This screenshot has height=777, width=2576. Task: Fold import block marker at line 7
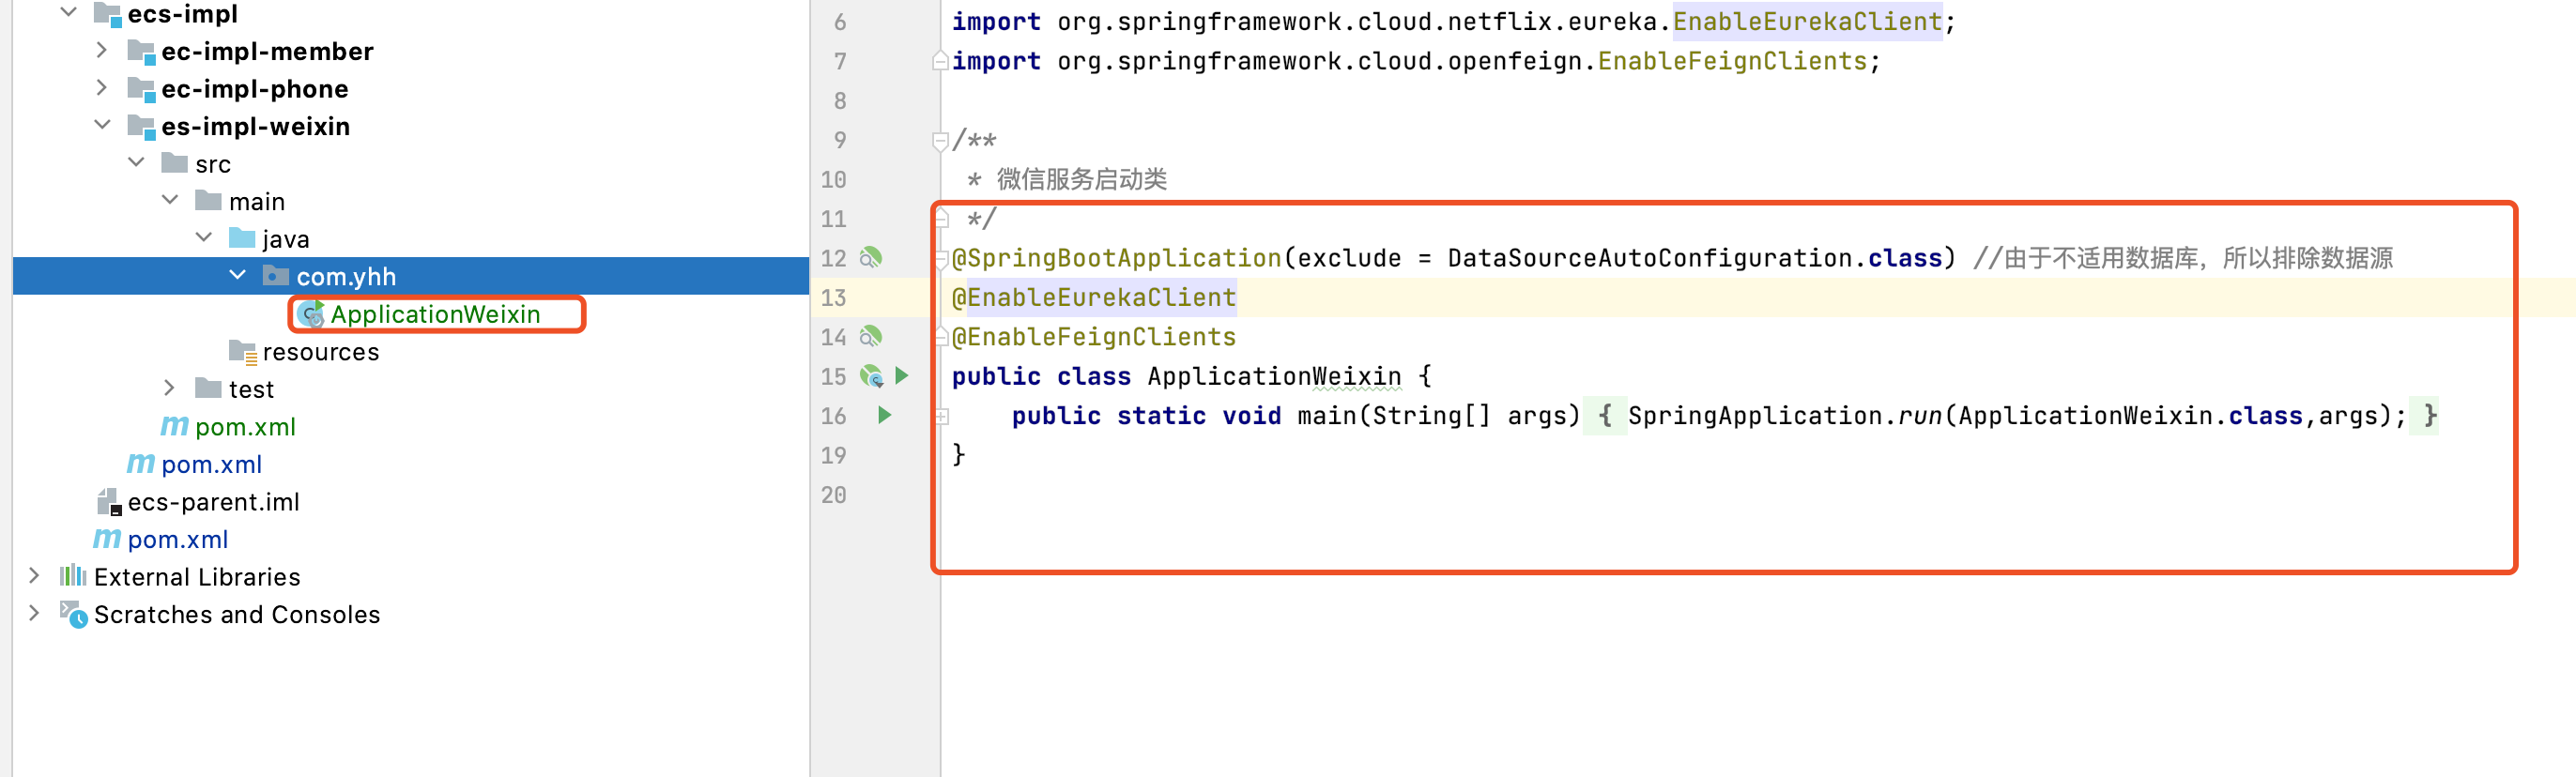(x=940, y=61)
